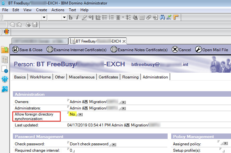Switch to the Roaming tab

point(130,77)
